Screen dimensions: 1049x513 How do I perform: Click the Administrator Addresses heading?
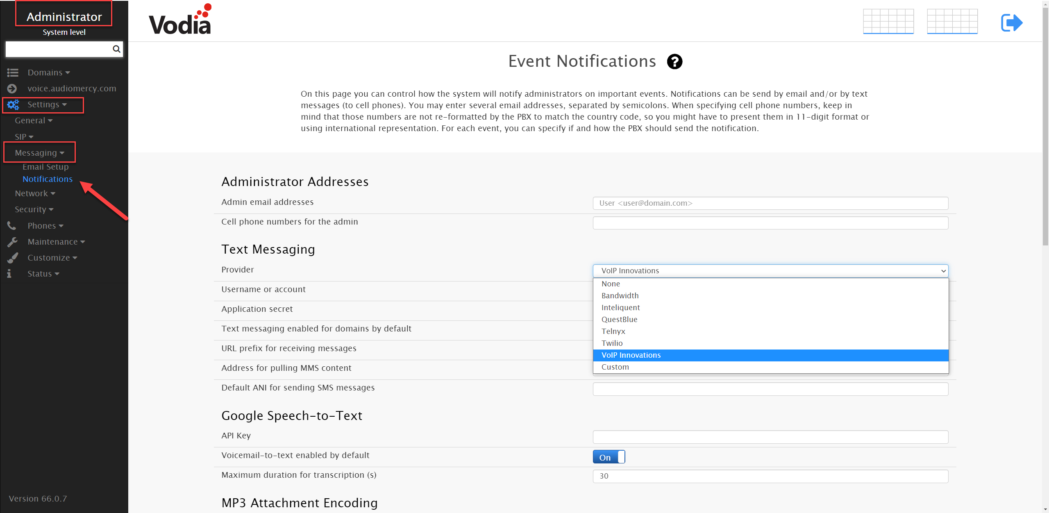point(295,182)
